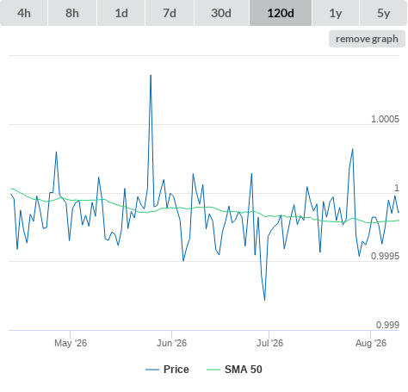The height and width of the screenshot is (392, 408).
Task: Select the 30d time range
Action: 221,13
